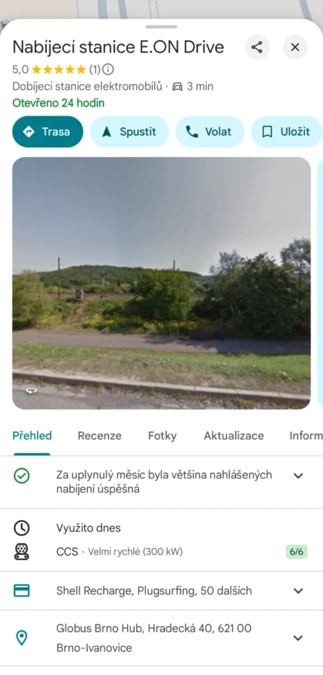
Task: Open rating info circle icon
Action: point(109,69)
